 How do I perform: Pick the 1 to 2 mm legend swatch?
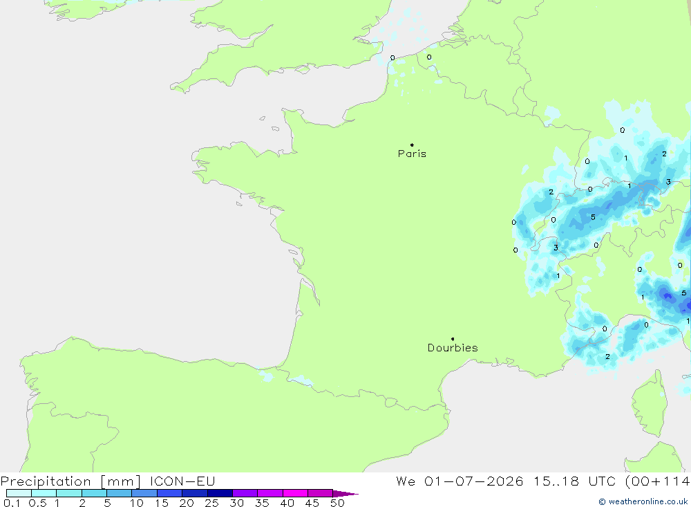(x=69, y=493)
